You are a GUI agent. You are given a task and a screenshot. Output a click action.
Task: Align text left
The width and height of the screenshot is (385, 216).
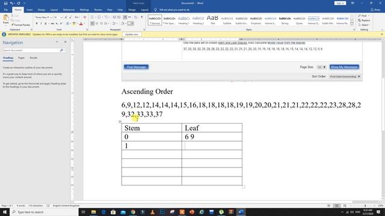click(92, 23)
